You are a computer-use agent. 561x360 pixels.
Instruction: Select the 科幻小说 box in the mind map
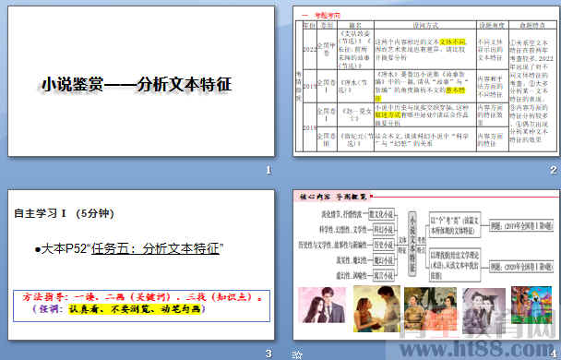point(383,229)
